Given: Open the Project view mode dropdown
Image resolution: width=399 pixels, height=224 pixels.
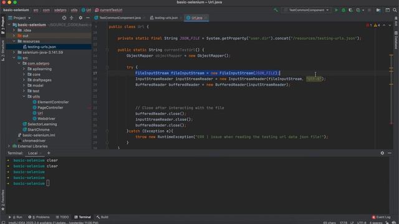Looking at the screenshot, I should [x=19, y=18].
